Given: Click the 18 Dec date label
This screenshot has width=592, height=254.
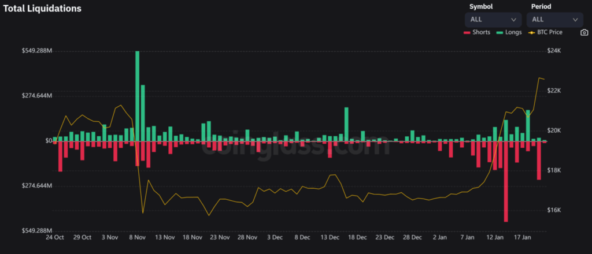Looking at the screenshot, I should [x=357, y=237].
